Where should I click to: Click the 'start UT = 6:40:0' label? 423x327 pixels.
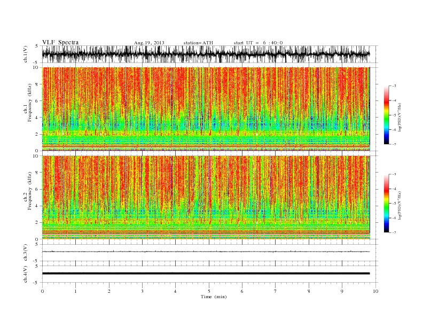(x=258, y=43)
